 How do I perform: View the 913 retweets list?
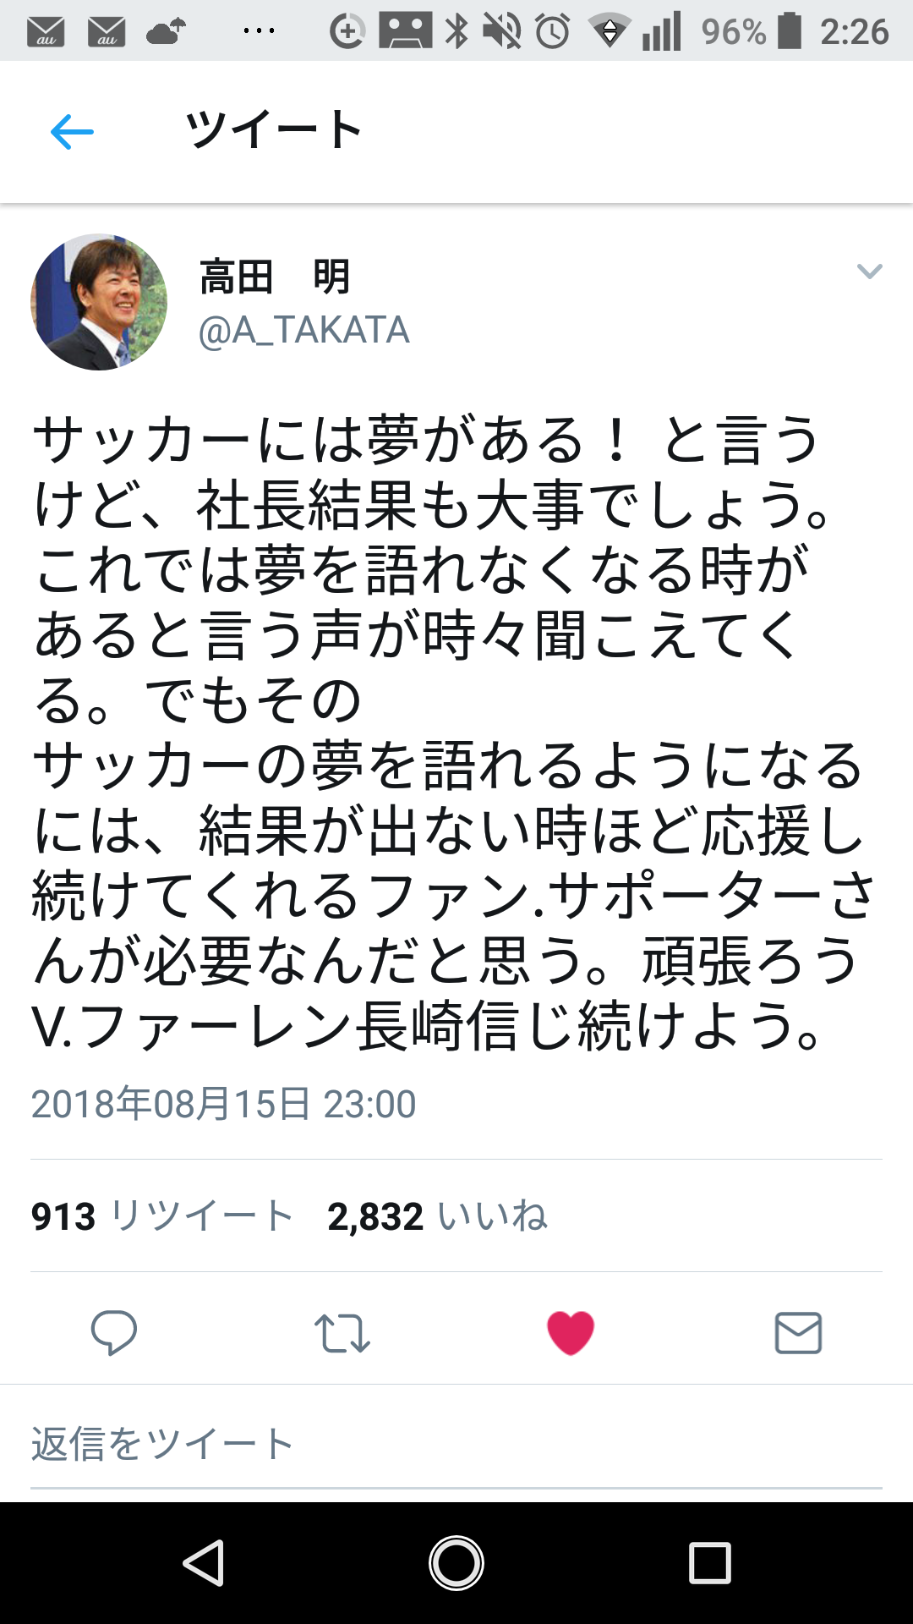162,1216
